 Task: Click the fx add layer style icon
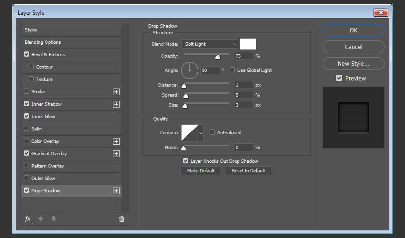click(x=28, y=219)
